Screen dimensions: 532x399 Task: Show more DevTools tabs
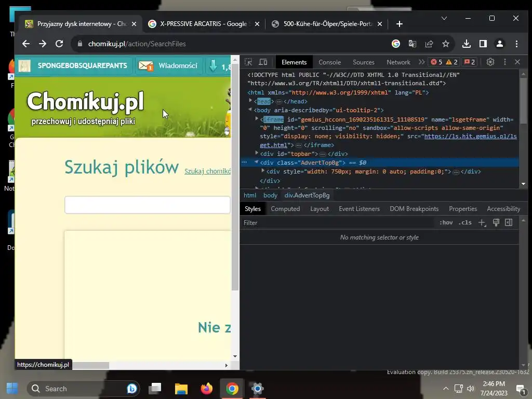coord(421,62)
